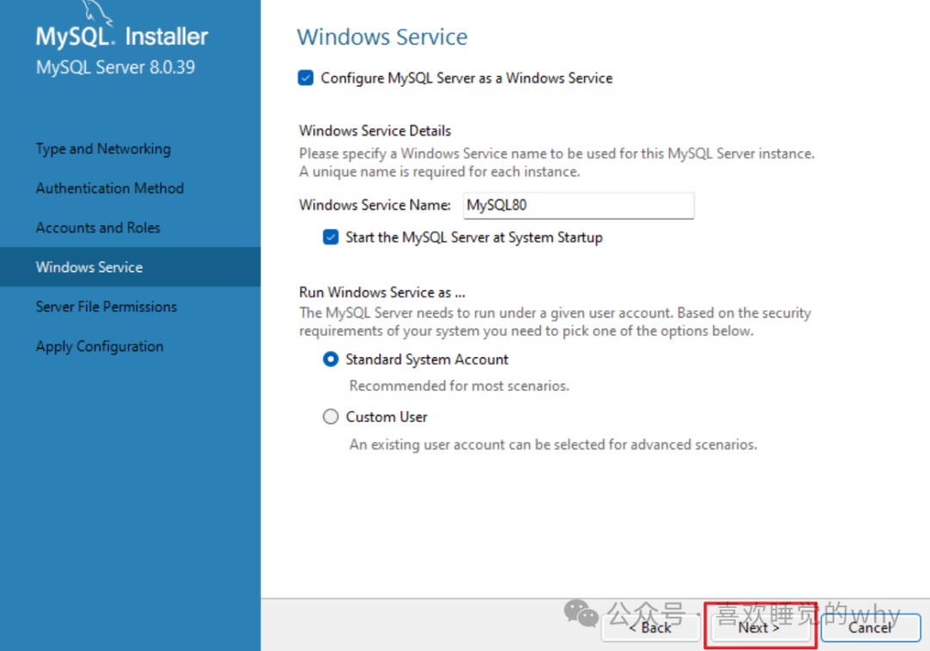
Task: Click the text about an existing user account
Action: (553, 444)
